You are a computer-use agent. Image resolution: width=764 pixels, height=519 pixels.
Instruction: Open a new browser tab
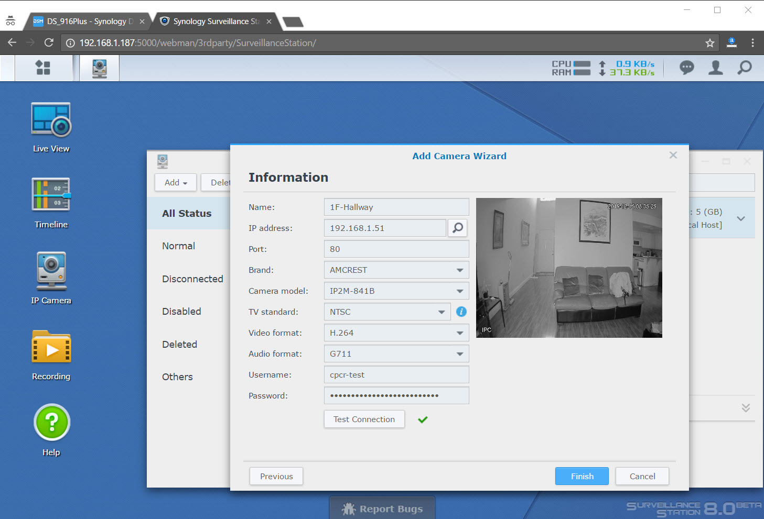[293, 21]
